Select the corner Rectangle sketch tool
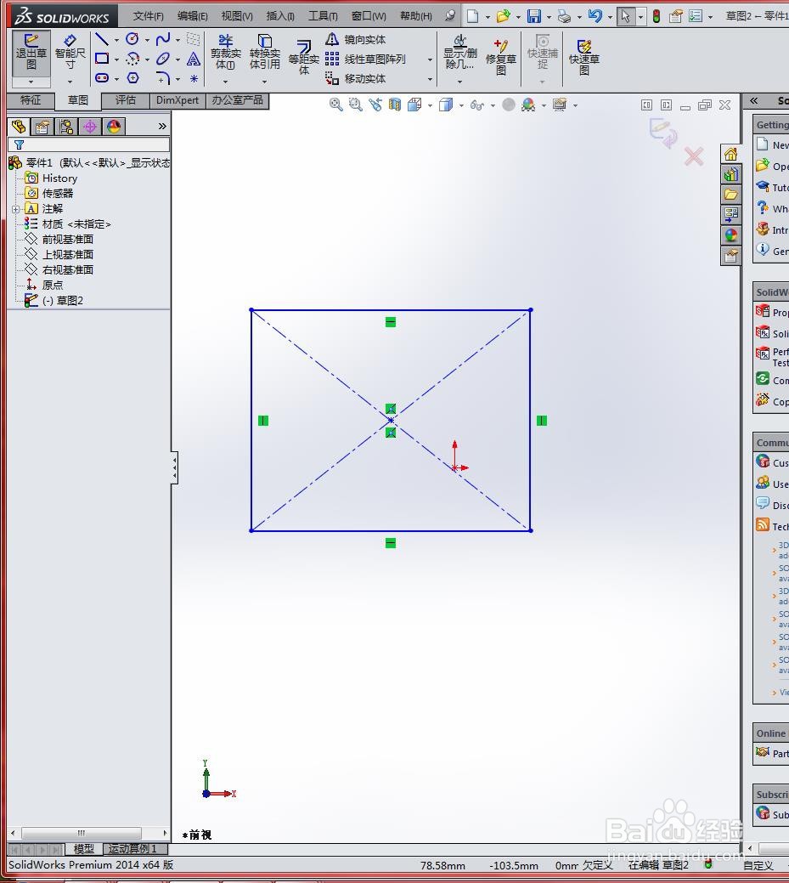This screenshot has height=883, width=789. coord(102,59)
